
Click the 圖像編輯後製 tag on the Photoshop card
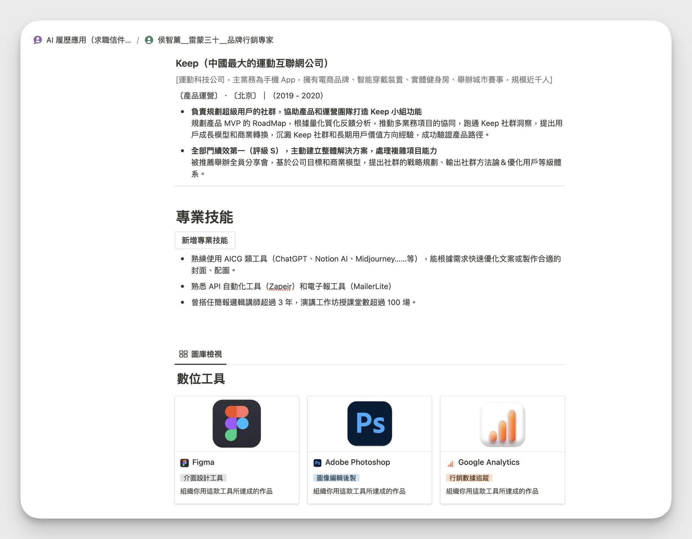336,478
